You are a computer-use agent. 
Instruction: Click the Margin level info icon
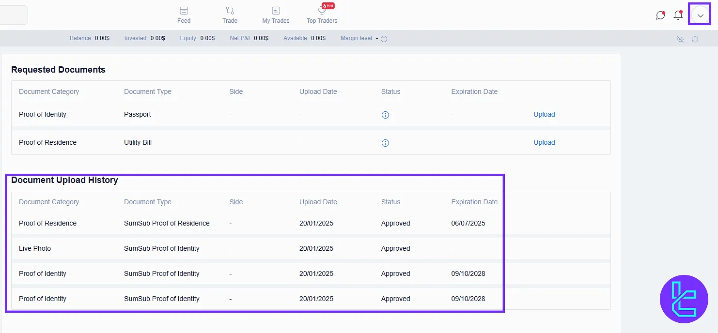coord(384,39)
